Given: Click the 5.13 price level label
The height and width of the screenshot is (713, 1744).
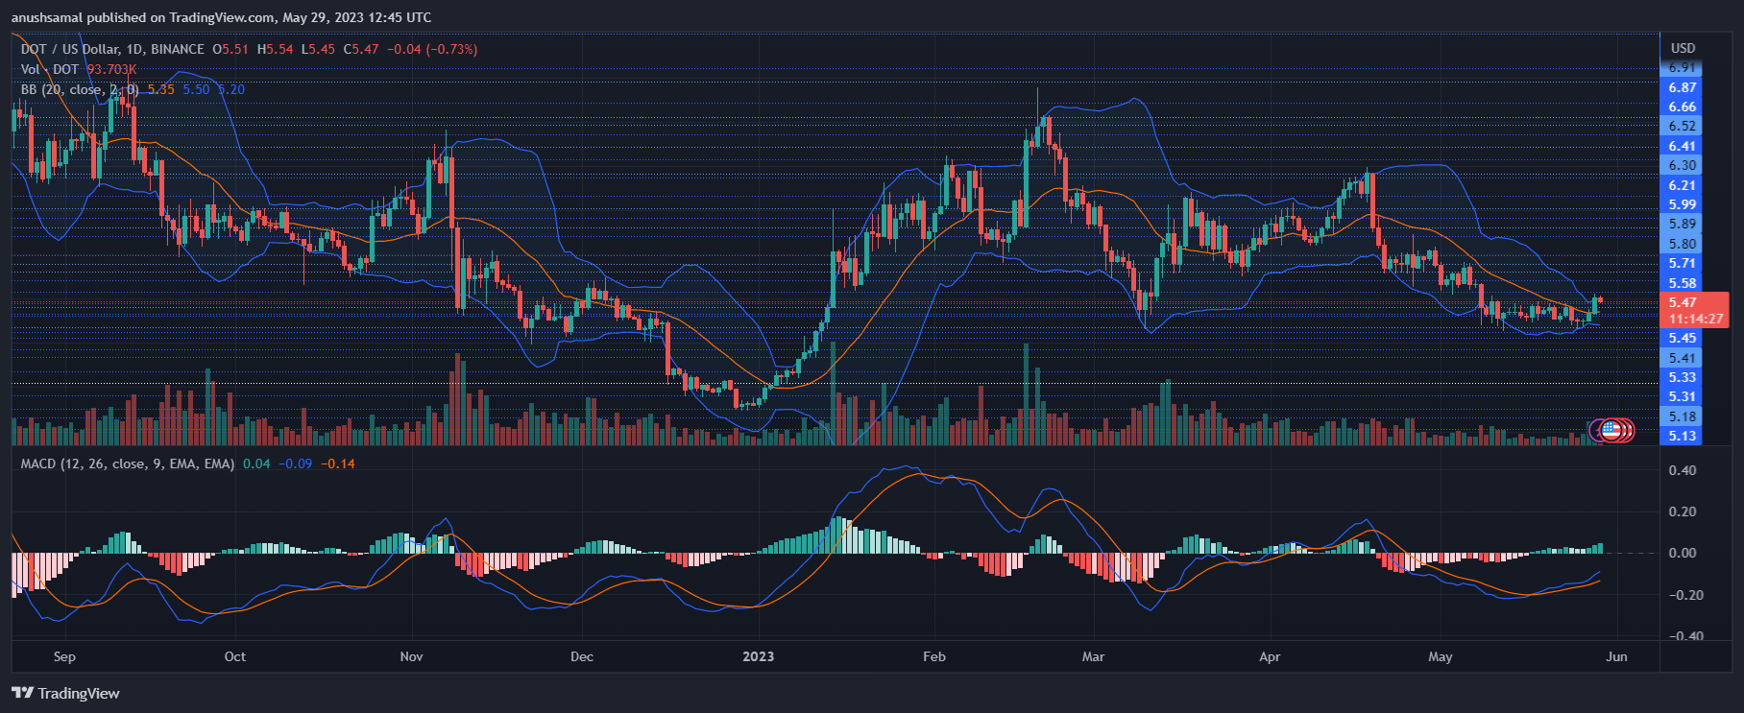Looking at the screenshot, I should coord(1682,436).
